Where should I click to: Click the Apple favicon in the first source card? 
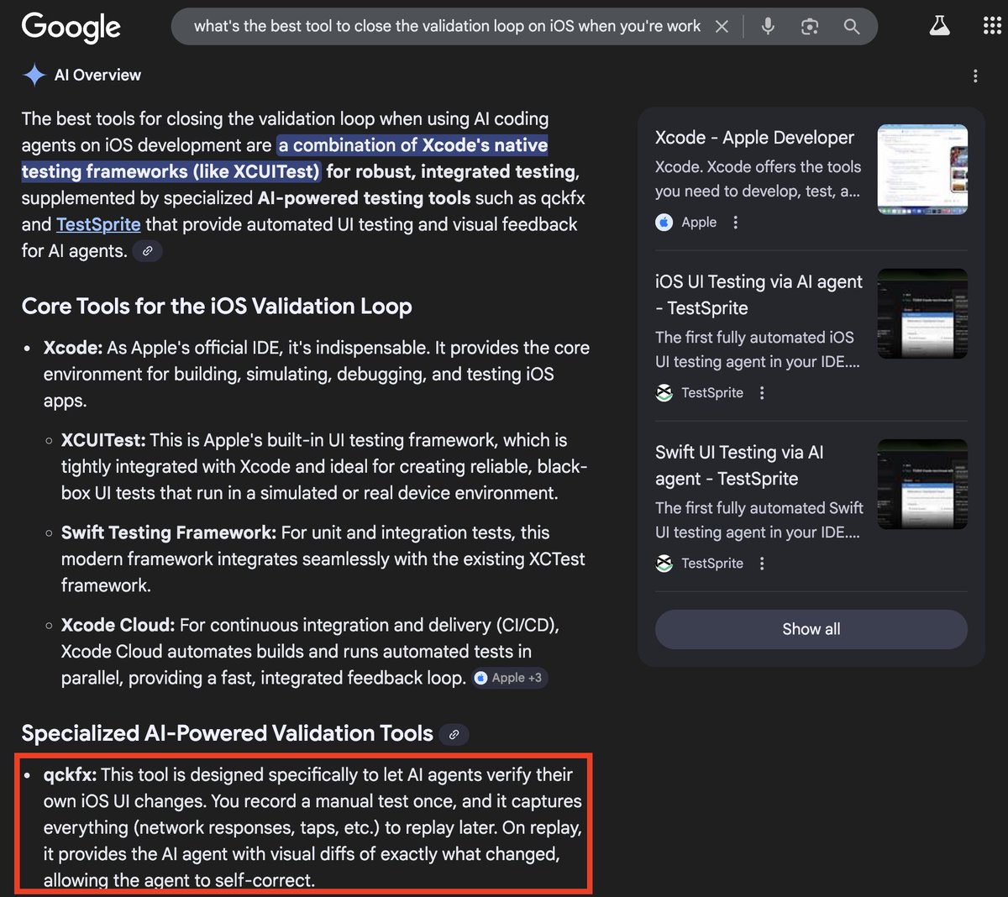click(664, 223)
